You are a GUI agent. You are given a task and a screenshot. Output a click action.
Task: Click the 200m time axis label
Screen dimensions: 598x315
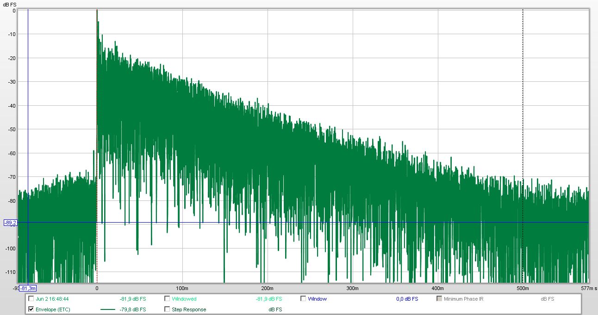(x=268, y=288)
